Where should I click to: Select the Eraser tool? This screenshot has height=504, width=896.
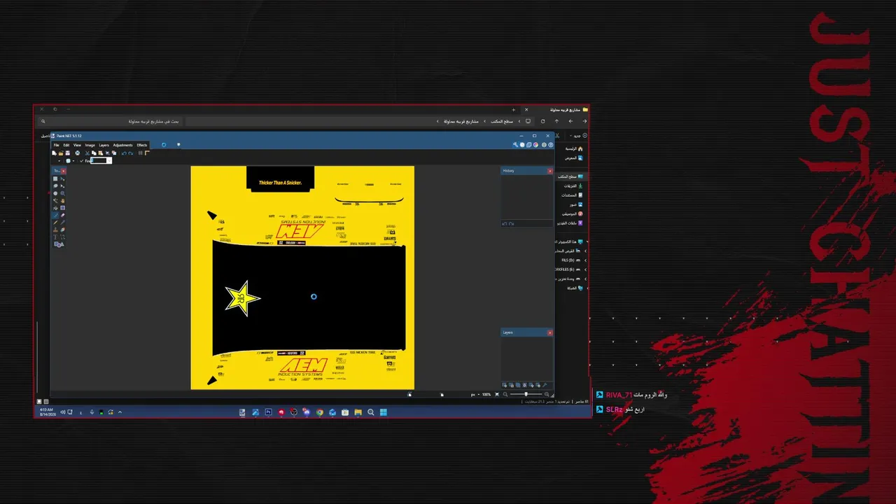tap(62, 216)
